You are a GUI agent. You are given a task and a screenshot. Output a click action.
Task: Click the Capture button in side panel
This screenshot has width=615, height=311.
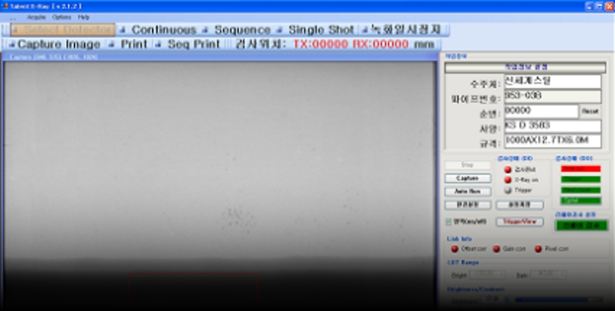(467, 178)
